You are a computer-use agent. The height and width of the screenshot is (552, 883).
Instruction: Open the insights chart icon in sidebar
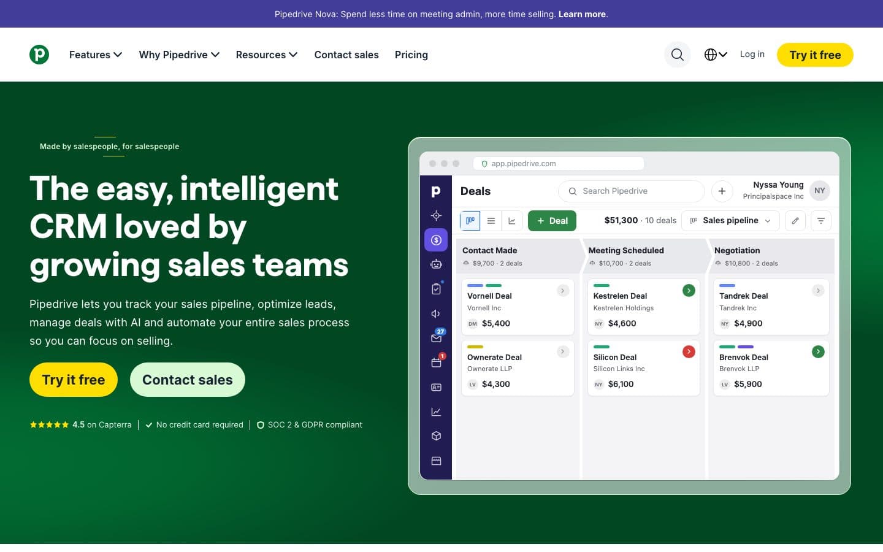pyautogui.click(x=436, y=412)
